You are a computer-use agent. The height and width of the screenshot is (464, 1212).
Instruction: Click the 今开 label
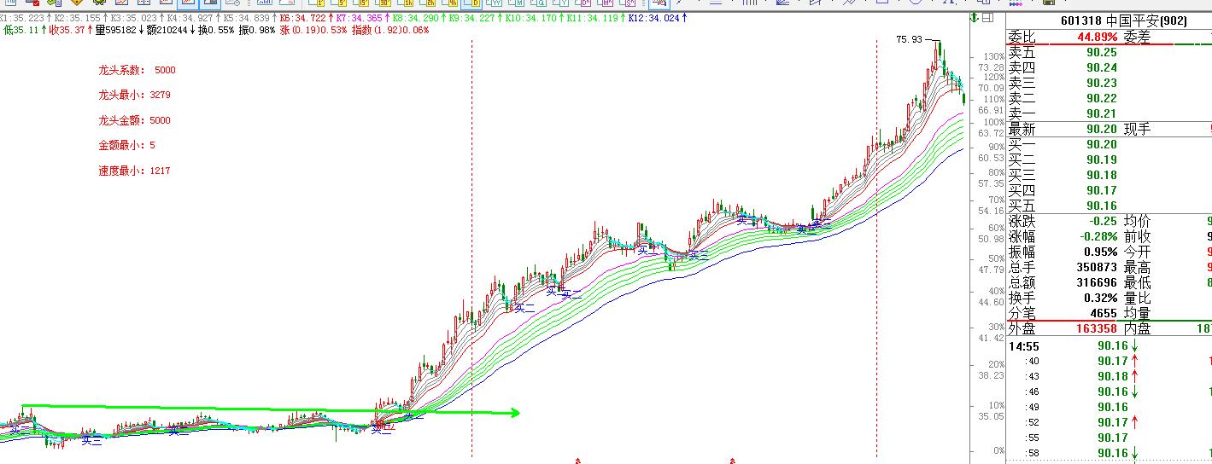coord(1137,252)
